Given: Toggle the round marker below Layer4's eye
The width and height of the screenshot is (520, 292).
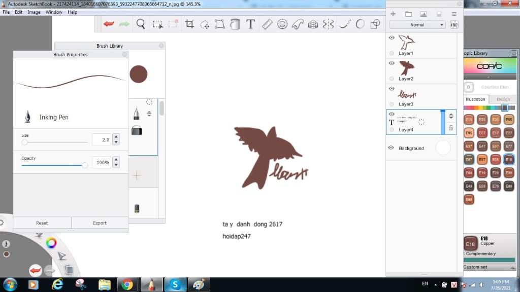Looking at the screenshot, I should (392, 129).
